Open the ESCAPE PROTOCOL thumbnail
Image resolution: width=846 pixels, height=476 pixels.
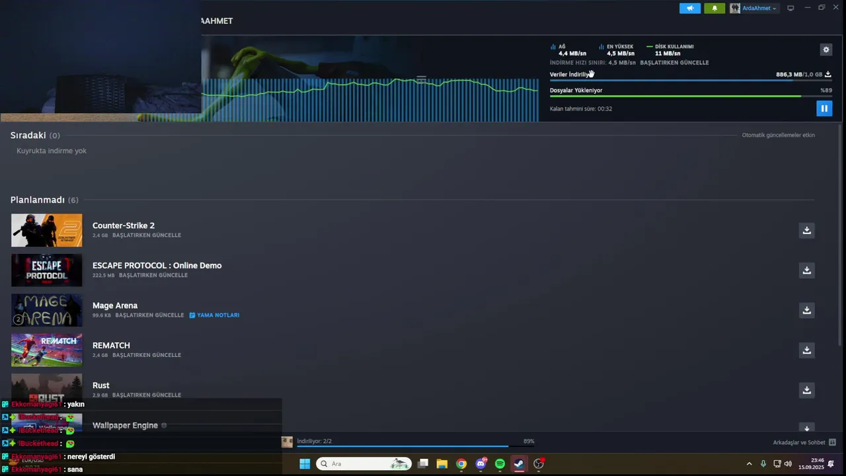point(47,270)
